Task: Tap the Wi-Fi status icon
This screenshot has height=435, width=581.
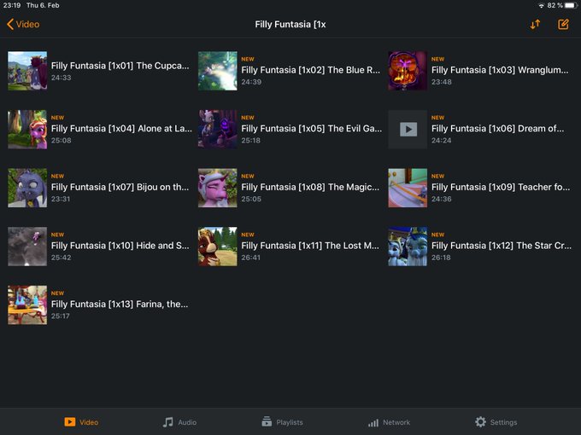Action: click(542, 6)
